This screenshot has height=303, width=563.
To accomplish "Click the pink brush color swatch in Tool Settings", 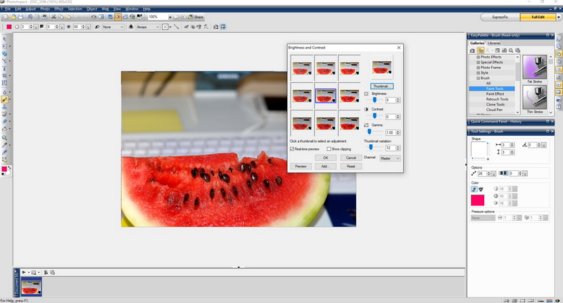I will (477, 200).
